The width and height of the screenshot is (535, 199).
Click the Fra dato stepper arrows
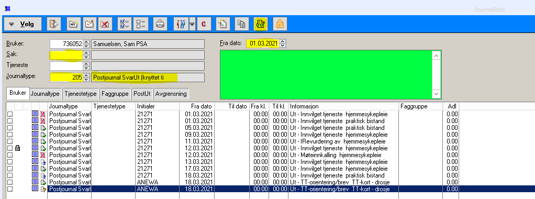coord(282,43)
